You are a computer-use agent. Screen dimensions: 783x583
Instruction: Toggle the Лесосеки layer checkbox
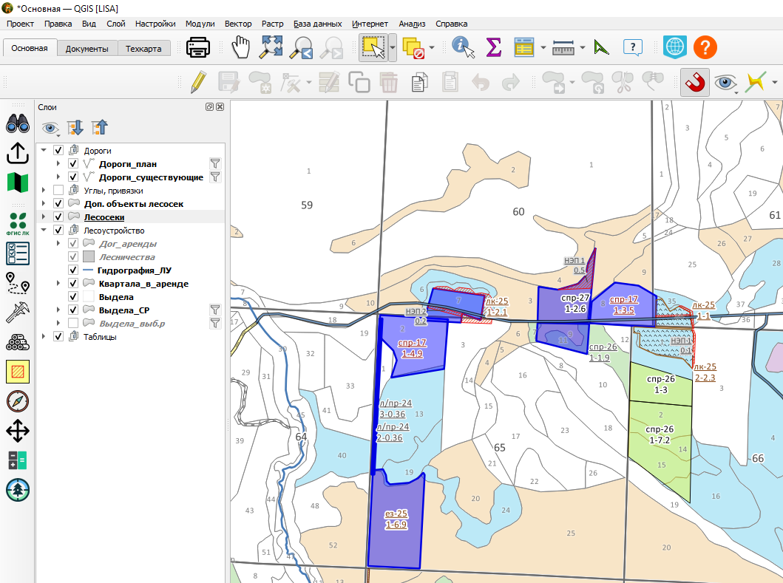[x=58, y=217]
